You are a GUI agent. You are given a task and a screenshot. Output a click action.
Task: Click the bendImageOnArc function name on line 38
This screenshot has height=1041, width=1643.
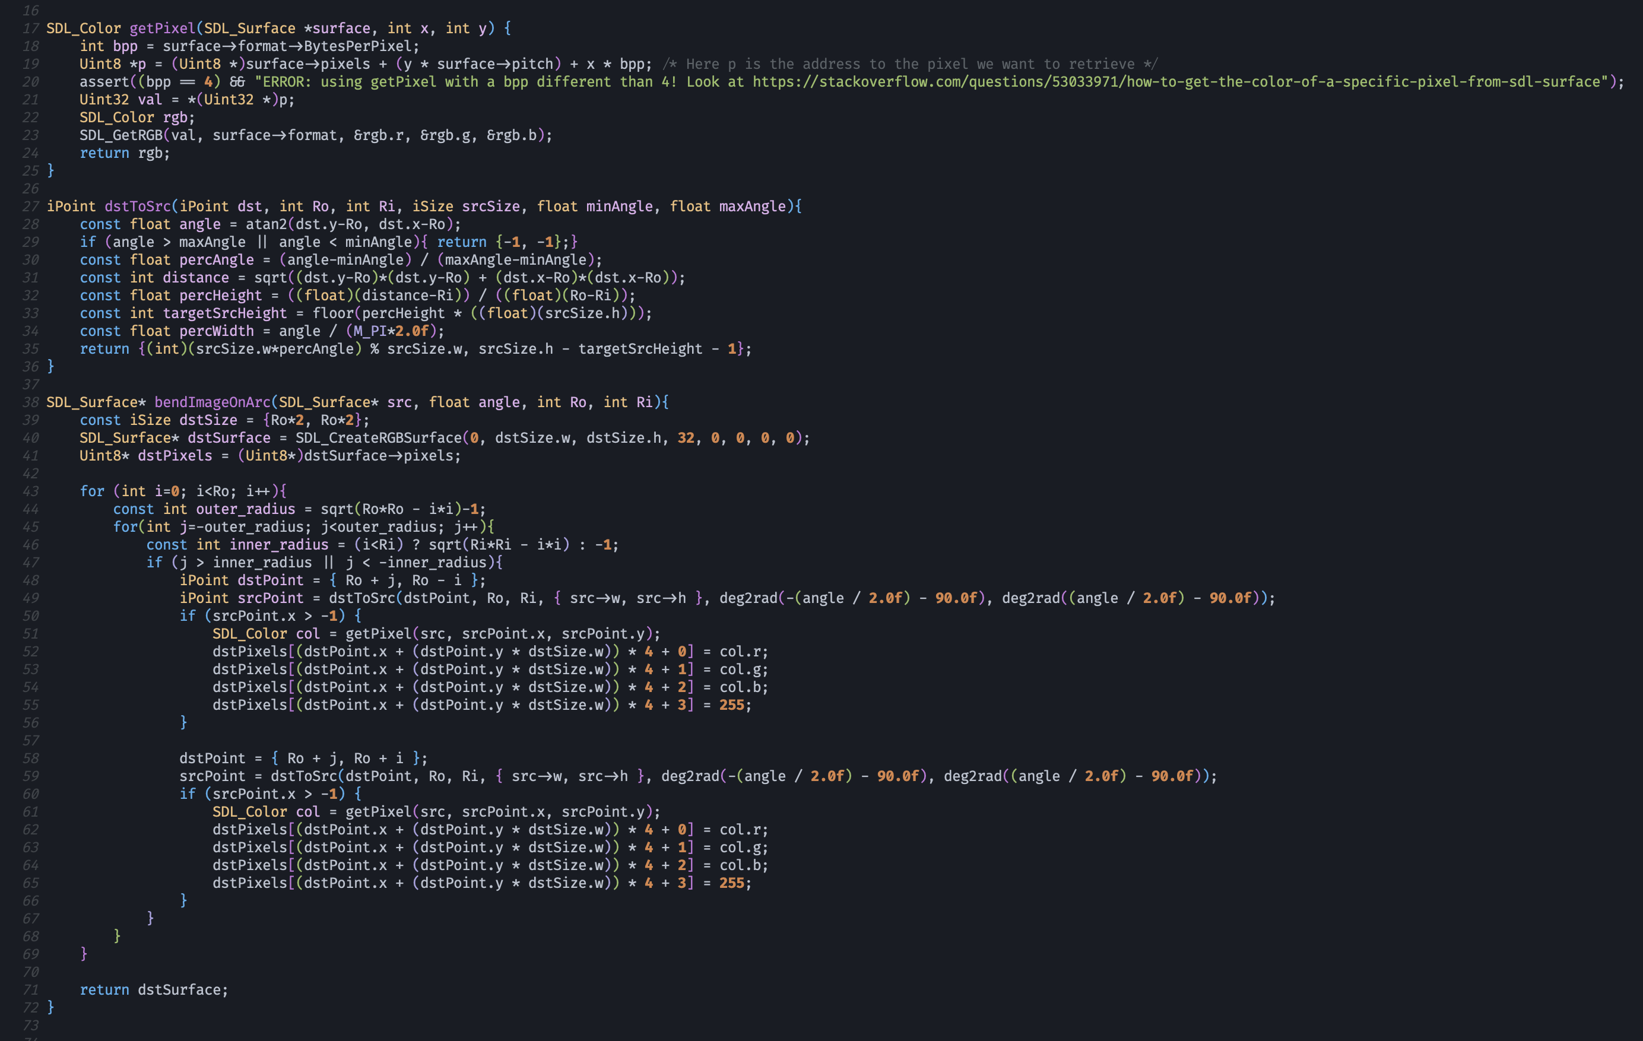tap(212, 402)
